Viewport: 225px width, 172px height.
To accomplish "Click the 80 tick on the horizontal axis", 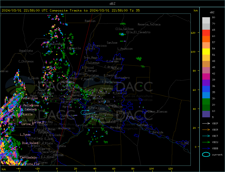I will click(133, 169).
